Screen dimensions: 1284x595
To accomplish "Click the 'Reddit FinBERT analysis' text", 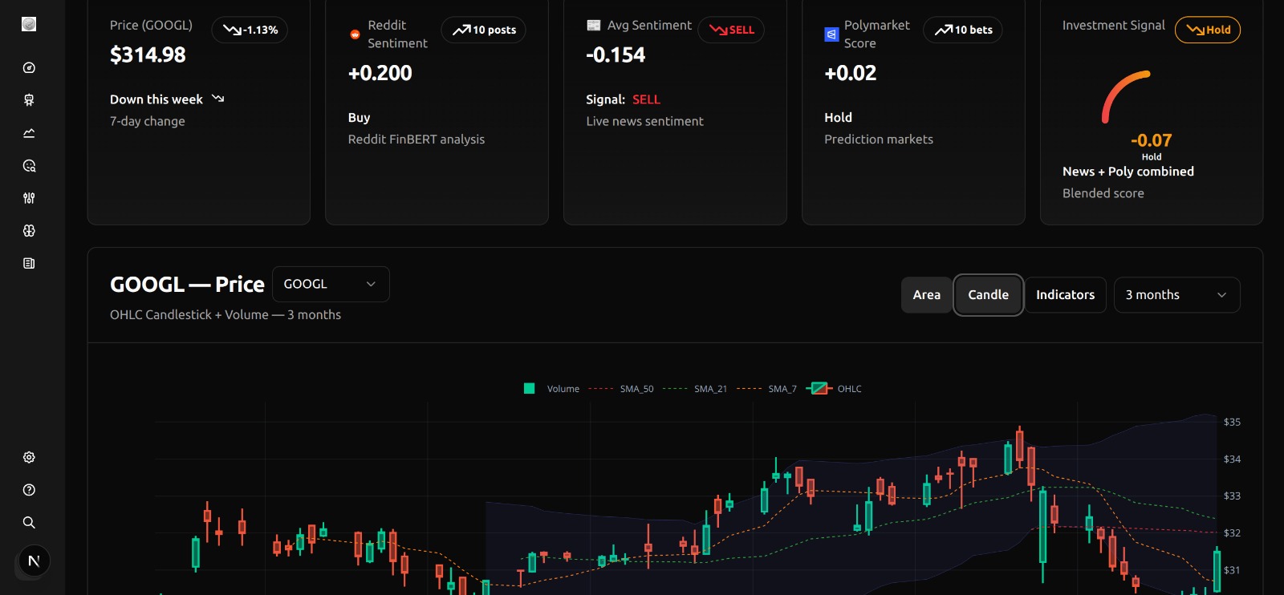I will pyautogui.click(x=416, y=140).
